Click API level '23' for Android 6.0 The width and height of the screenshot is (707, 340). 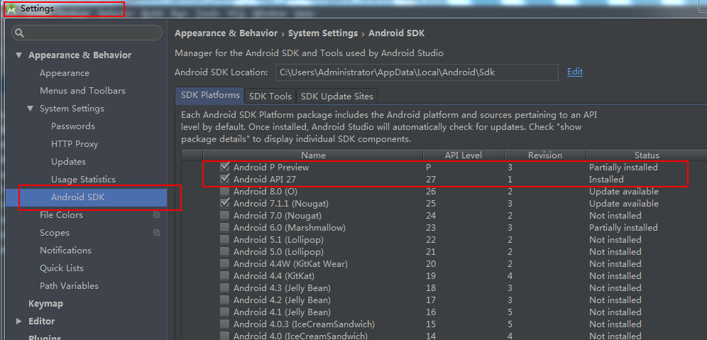pyautogui.click(x=431, y=228)
